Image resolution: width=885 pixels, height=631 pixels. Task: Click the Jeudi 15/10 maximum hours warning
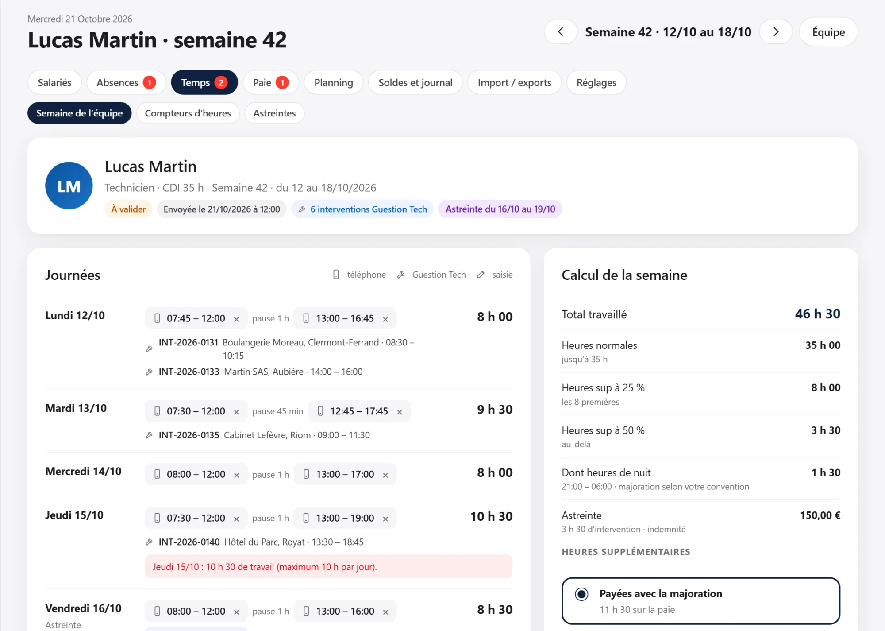click(328, 567)
